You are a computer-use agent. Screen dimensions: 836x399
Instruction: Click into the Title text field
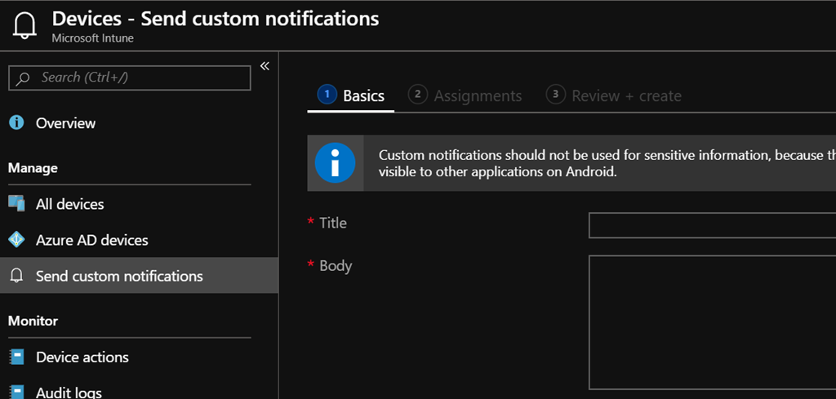(x=711, y=225)
